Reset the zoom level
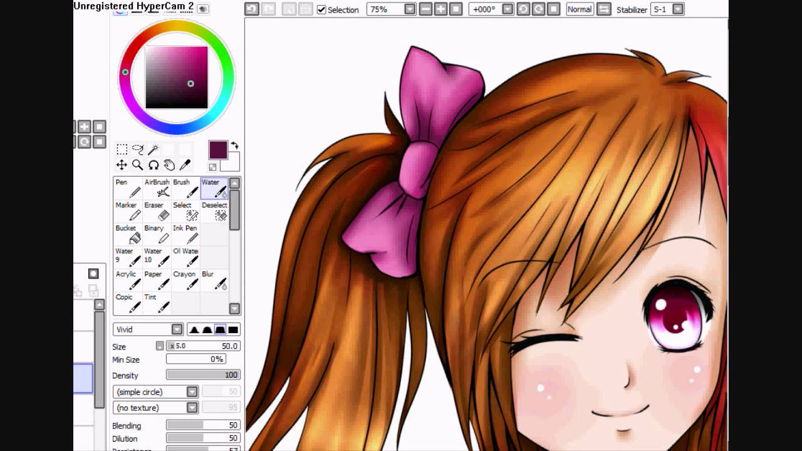Image resolution: width=802 pixels, height=451 pixels. (456, 9)
